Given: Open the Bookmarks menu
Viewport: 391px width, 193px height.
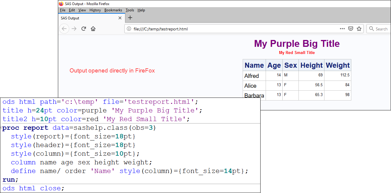Looking at the screenshot, I should [x=113, y=10].
